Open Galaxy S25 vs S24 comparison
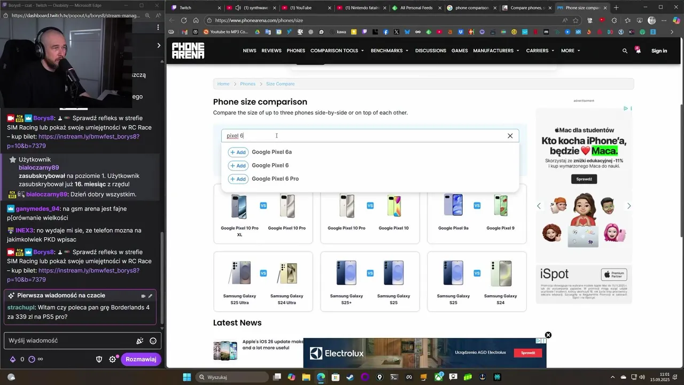684x385 pixels. click(x=477, y=281)
